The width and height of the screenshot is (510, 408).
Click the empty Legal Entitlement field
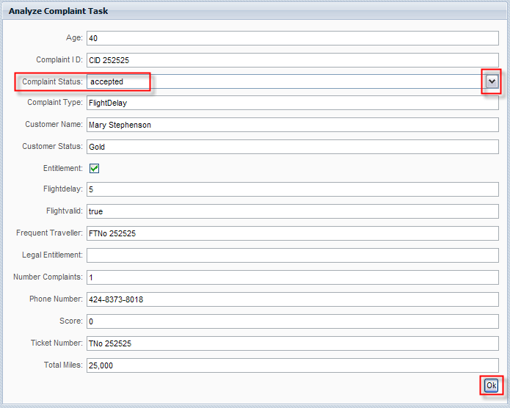click(x=292, y=255)
